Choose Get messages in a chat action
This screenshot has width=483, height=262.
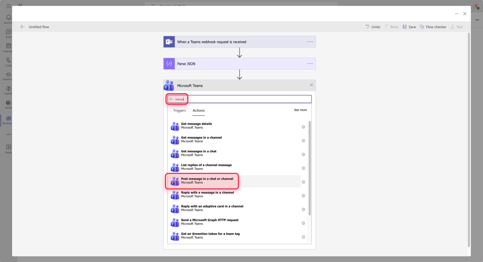point(235,153)
